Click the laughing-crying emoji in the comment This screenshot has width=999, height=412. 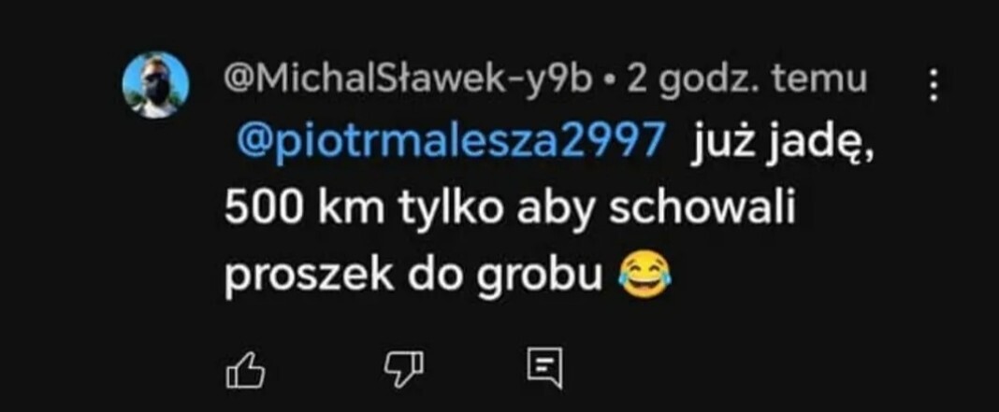[644, 275]
